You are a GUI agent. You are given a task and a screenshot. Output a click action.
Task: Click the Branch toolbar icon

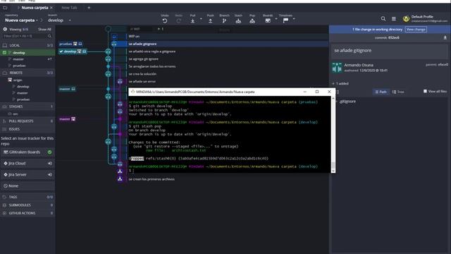click(224, 20)
